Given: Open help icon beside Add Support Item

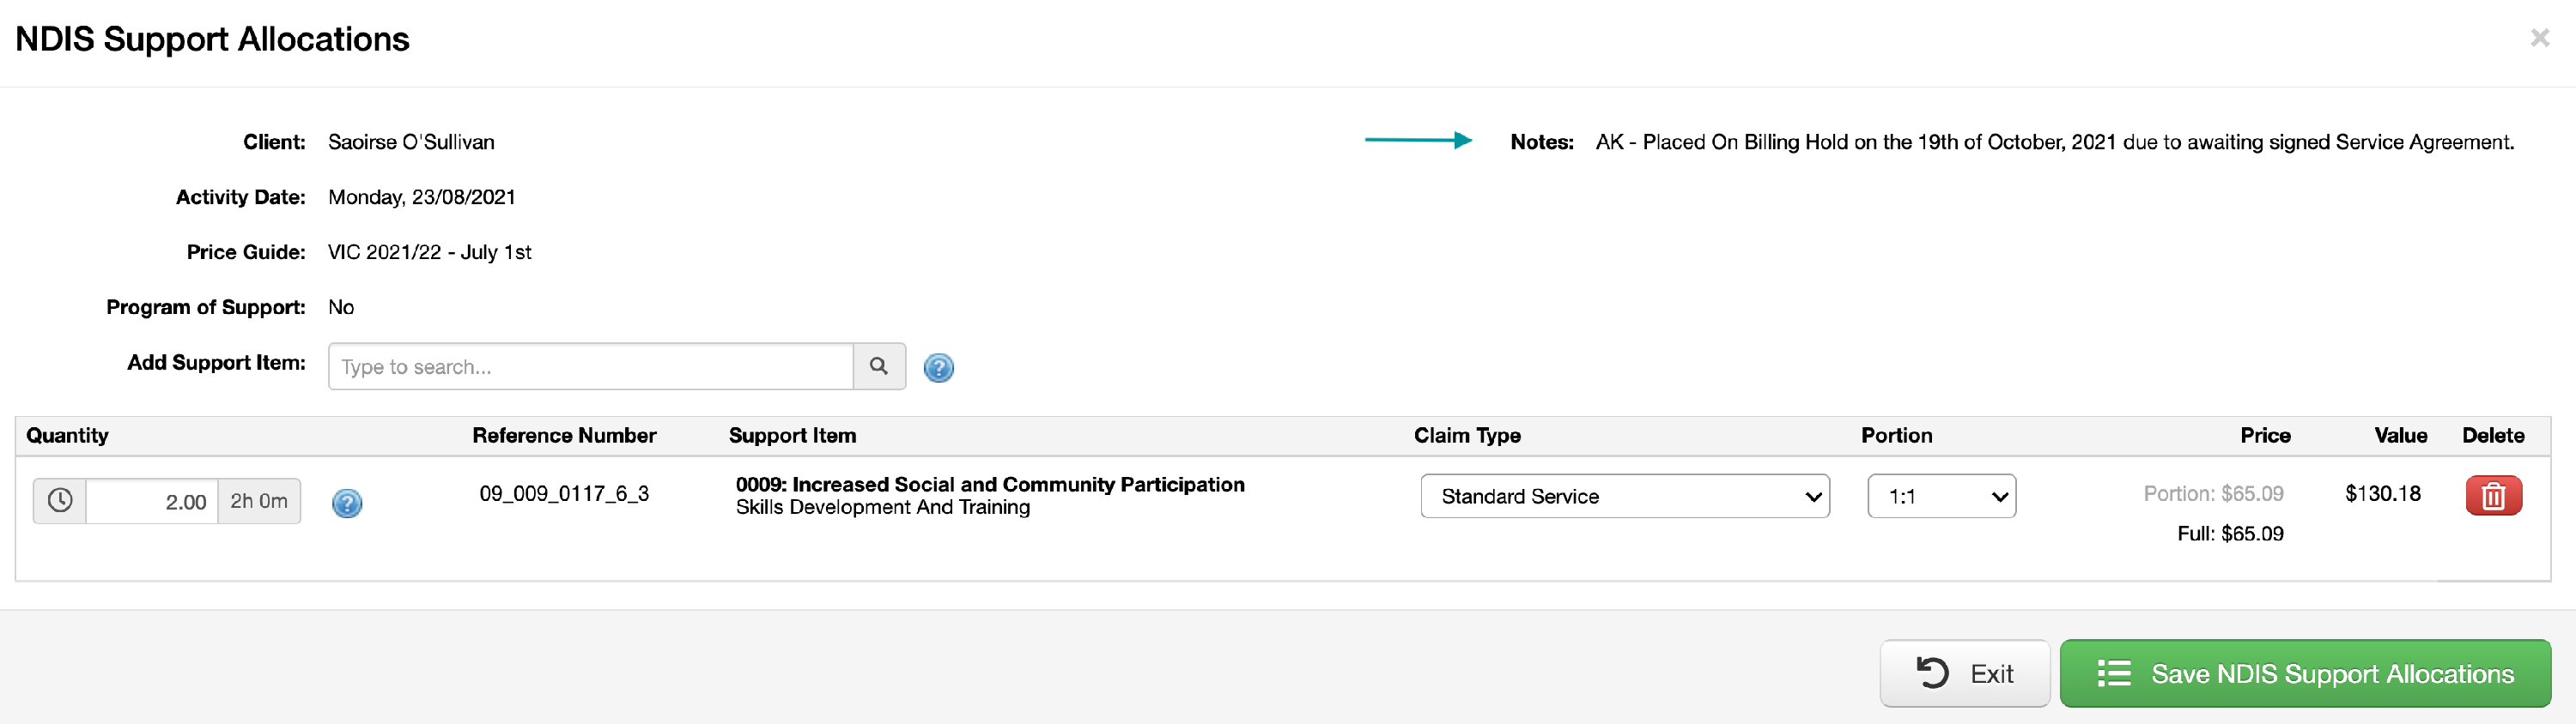Looking at the screenshot, I should pos(938,367).
